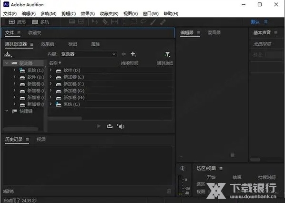Open the 编辑(E) menu
This screenshot has height=203, width=285.
point(29,14)
